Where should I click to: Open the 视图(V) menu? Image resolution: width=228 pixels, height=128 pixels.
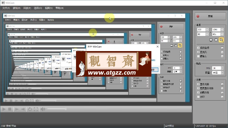click(x=49, y=8)
